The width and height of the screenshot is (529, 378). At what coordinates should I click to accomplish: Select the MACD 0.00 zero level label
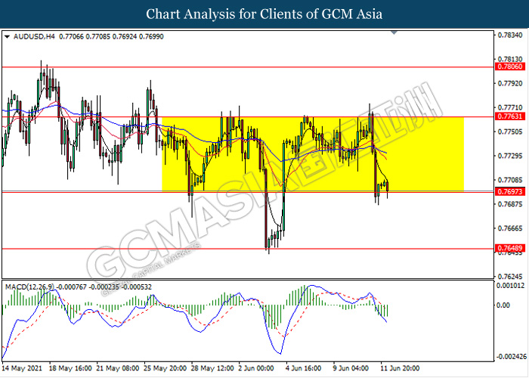pos(503,305)
